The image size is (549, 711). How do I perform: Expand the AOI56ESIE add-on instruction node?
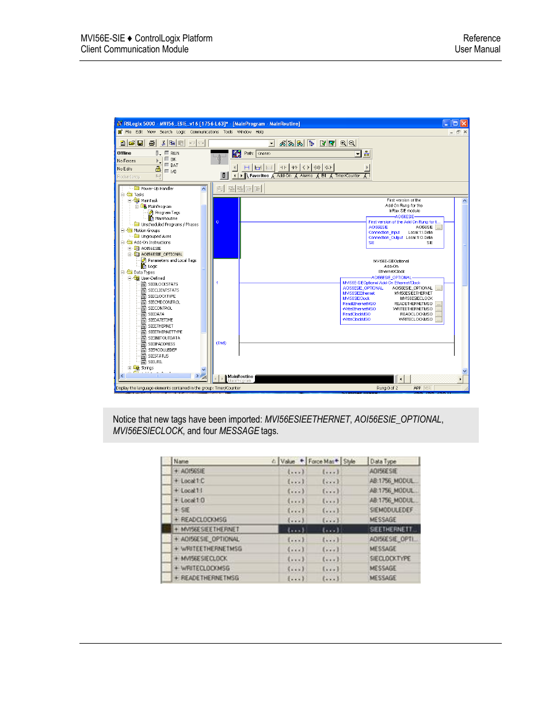click(129, 248)
